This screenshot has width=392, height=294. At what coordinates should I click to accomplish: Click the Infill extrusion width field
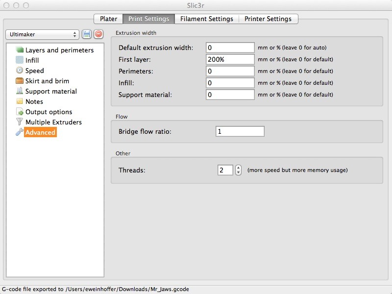click(x=230, y=83)
